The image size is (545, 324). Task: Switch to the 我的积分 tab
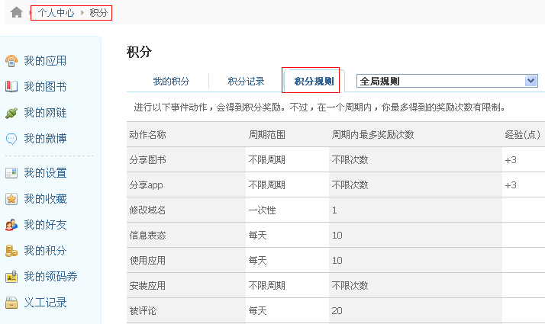[171, 81]
